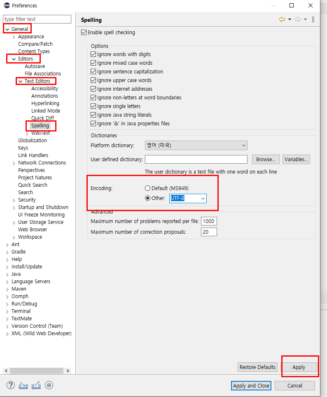This screenshot has height=397, width=327.
Task: Click maximum problems per file field
Action: point(209,221)
